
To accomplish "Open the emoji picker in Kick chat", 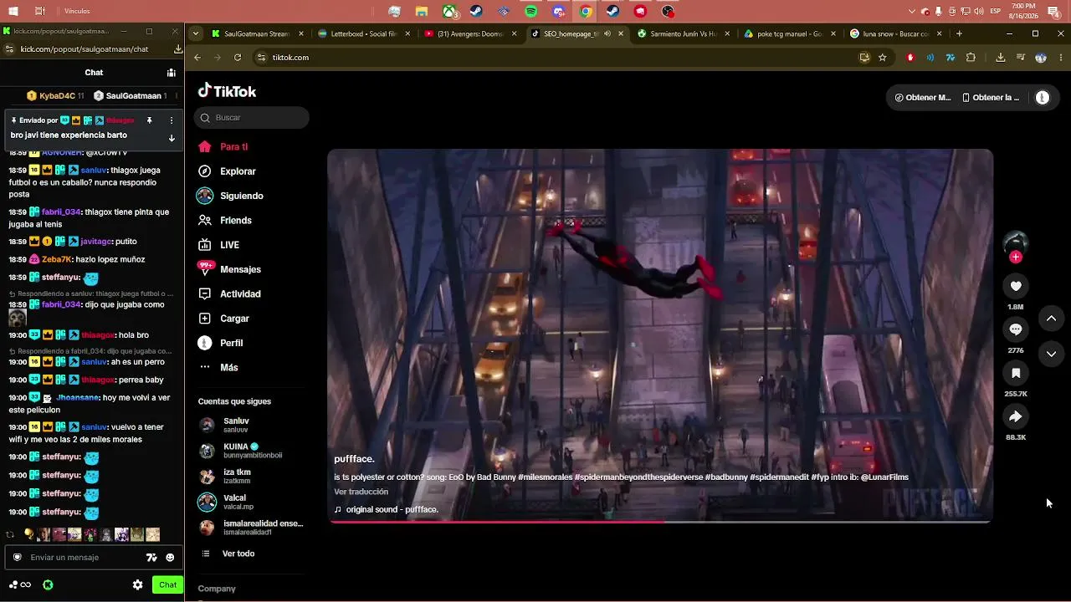I will [170, 558].
